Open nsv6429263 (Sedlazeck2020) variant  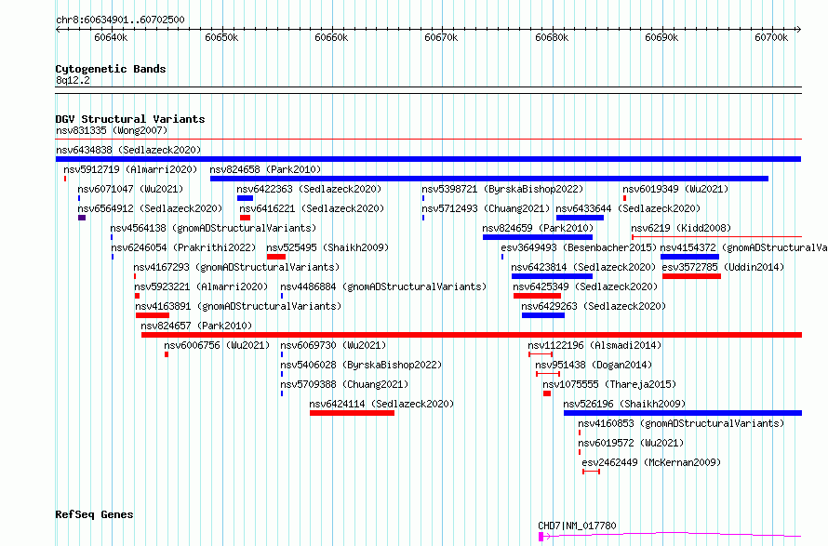coord(594,306)
